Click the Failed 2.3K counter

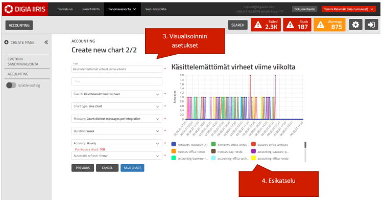[x=266, y=25]
